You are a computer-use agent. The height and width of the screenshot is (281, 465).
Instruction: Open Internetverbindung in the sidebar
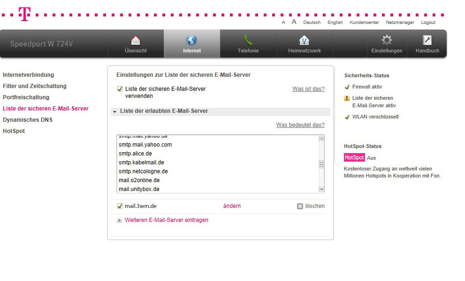point(29,75)
